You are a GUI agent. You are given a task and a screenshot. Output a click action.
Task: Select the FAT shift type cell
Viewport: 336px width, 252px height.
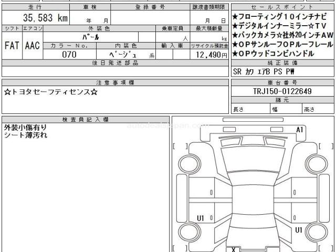click(x=12, y=45)
